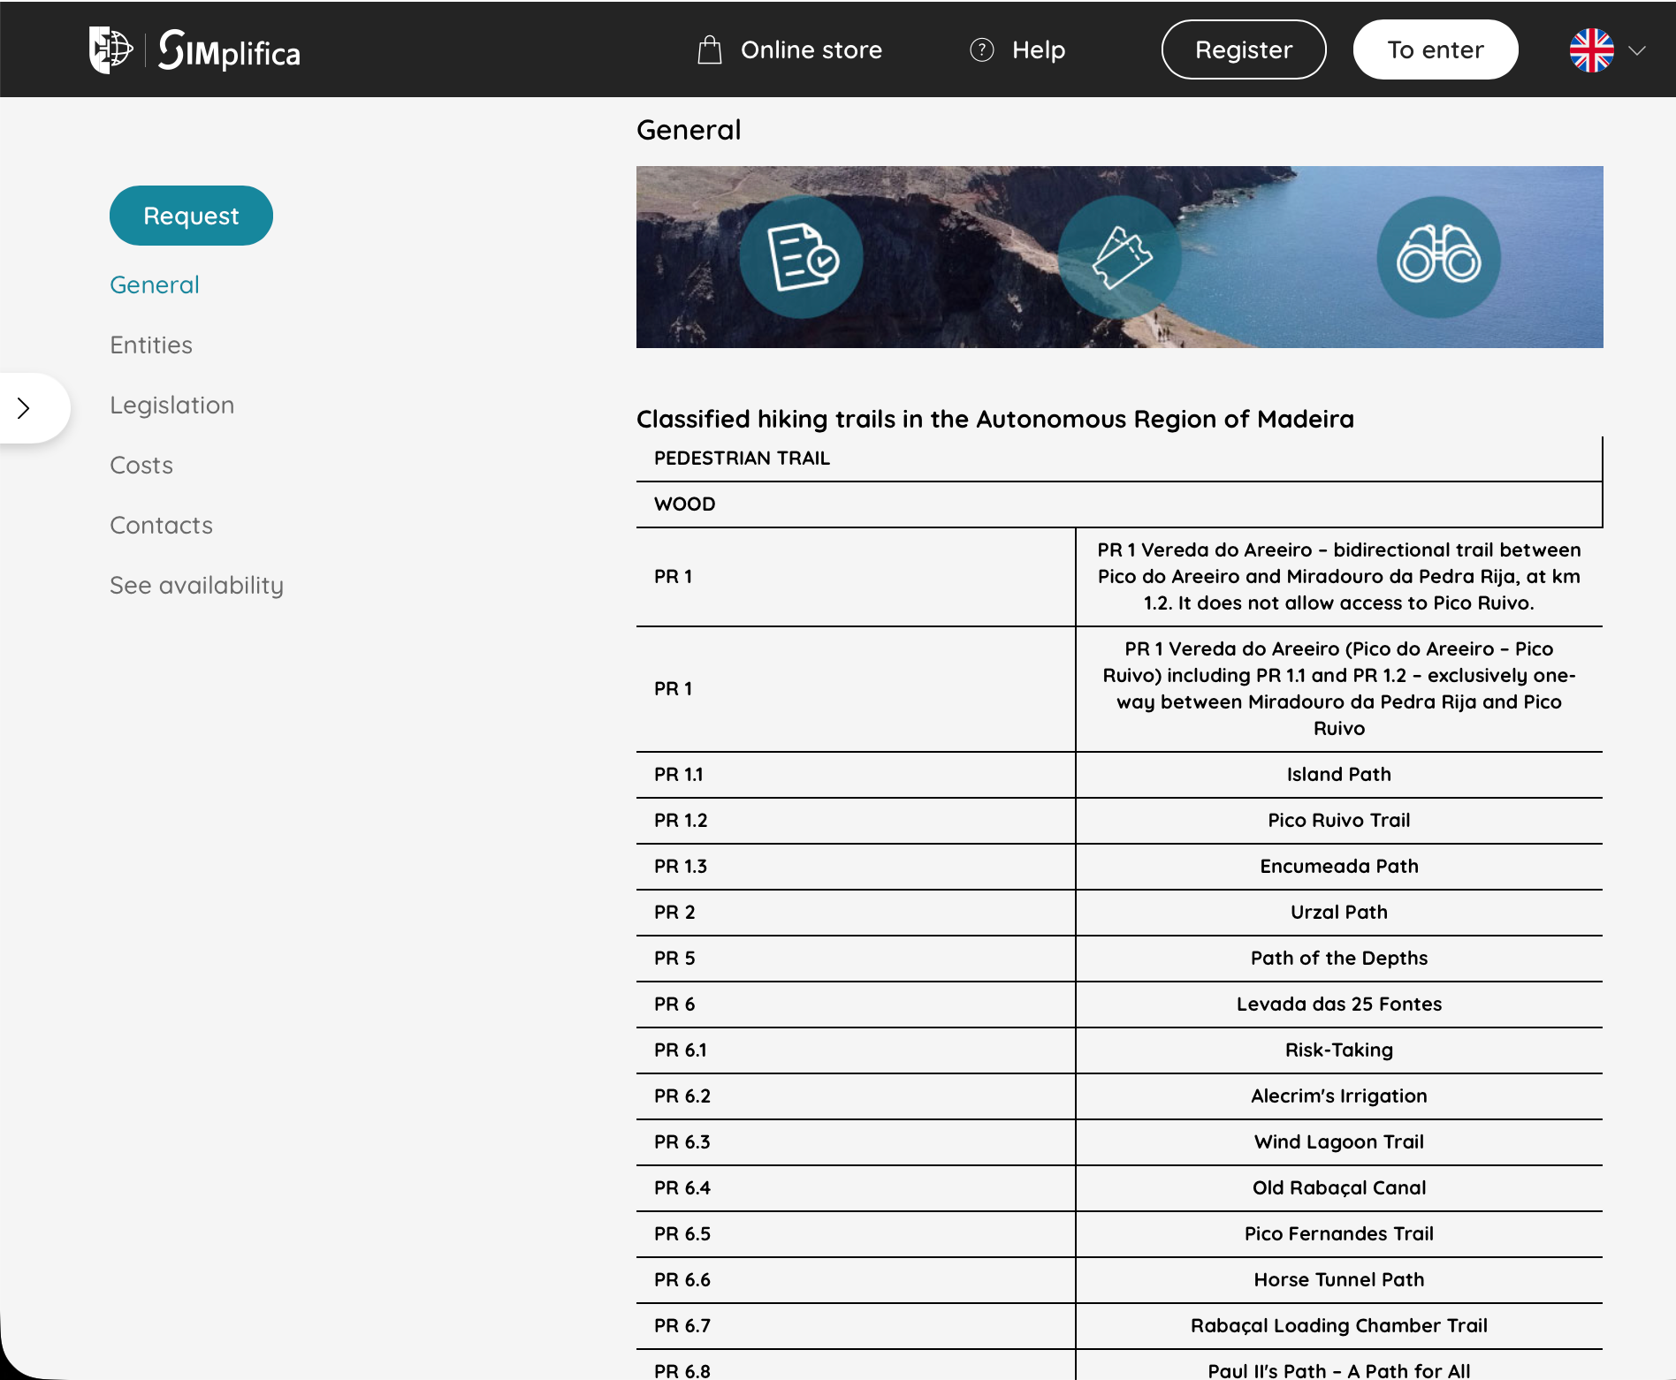The height and width of the screenshot is (1380, 1676).
Task: Expand the language dropdown chevron
Action: click(x=1637, y=50)
